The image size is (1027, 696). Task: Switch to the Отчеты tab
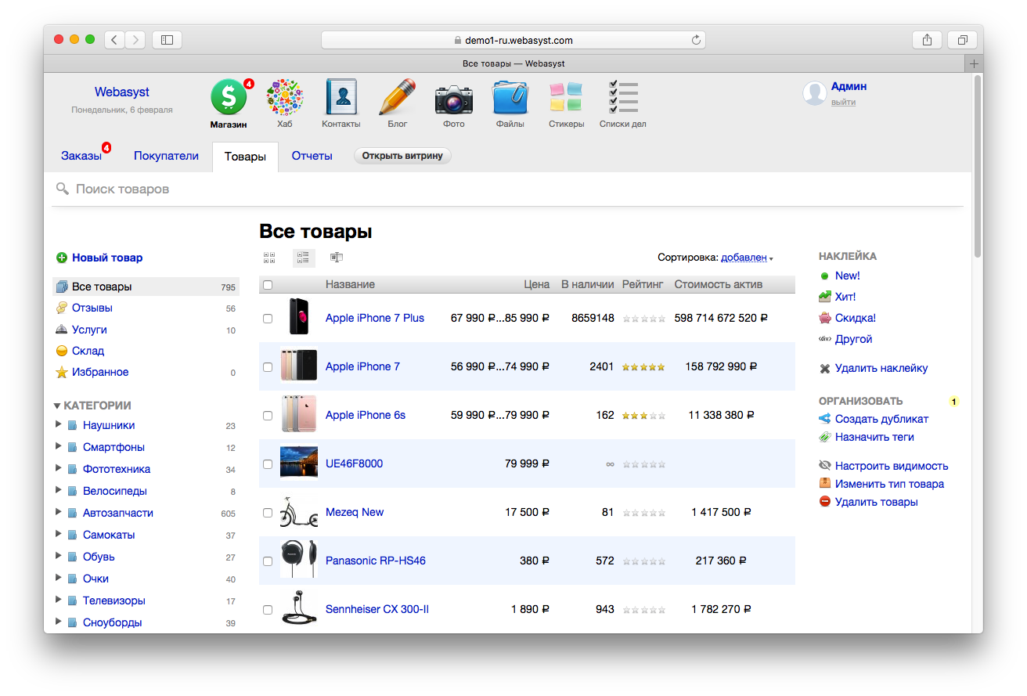click(312, 156)
